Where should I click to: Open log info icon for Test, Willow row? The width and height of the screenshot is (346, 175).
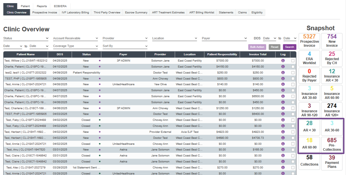click(283, 61)
